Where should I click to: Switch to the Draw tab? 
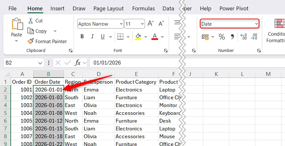click(79, 8)
